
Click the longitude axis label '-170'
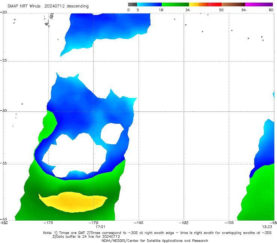coord(93,223)
